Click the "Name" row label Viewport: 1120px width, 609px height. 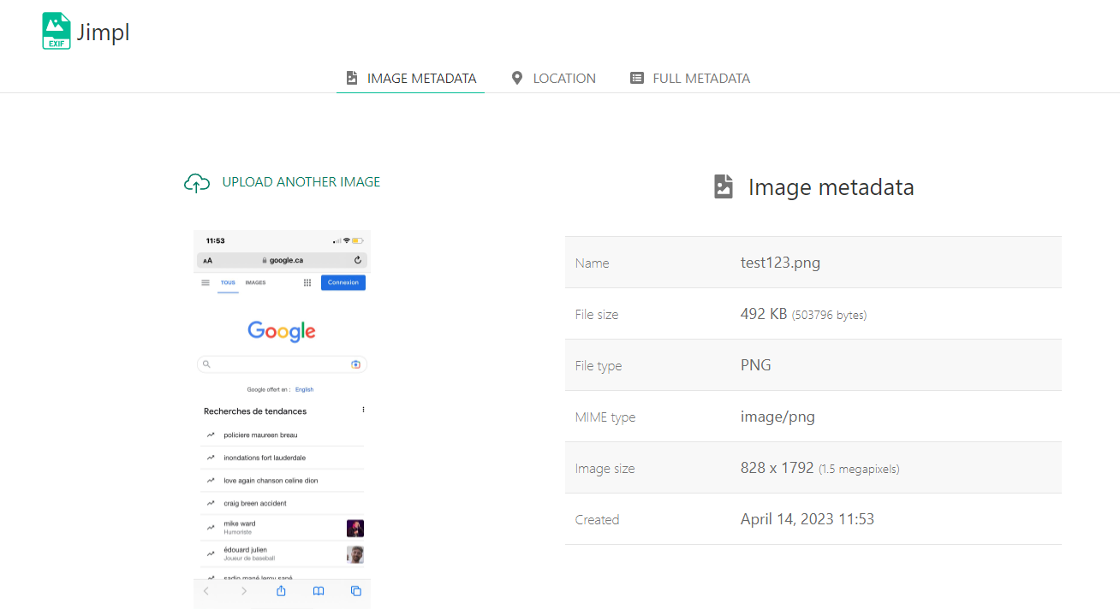(x=593, y=263)
